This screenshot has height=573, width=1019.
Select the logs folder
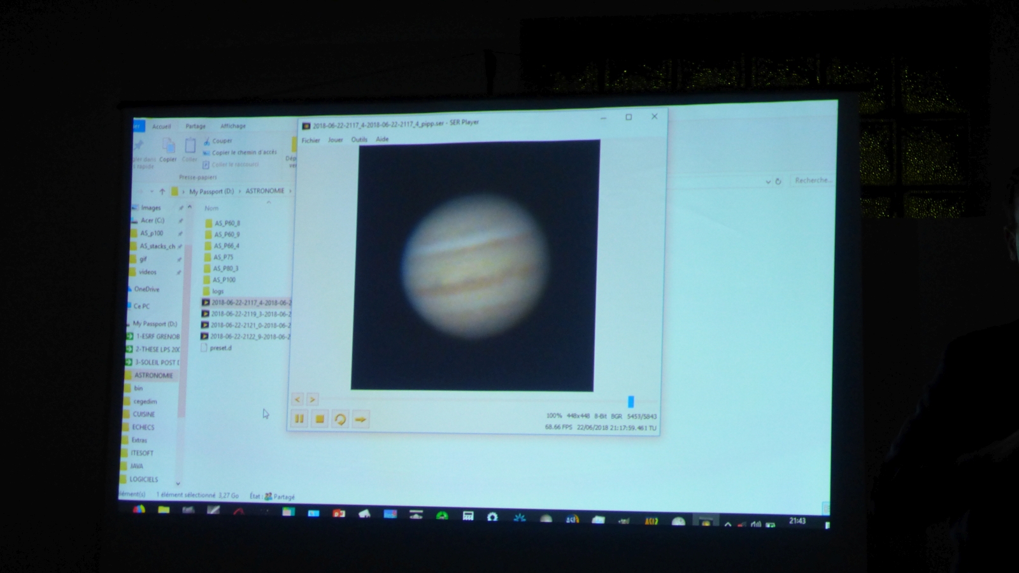pos(214,291)
